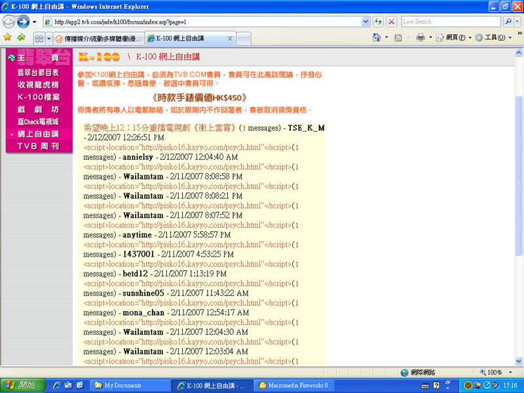Expand the Home button dropdown arrow
Screen dimensions: 524x393
(386, 37)
